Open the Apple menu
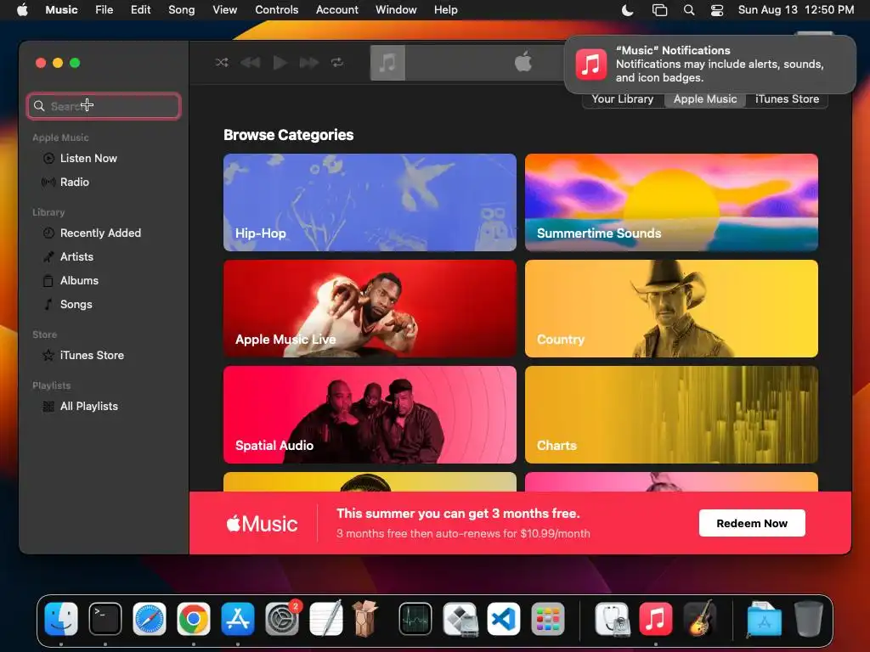The width and height of the screenshot is (870, 652). [x=22, y=10]
